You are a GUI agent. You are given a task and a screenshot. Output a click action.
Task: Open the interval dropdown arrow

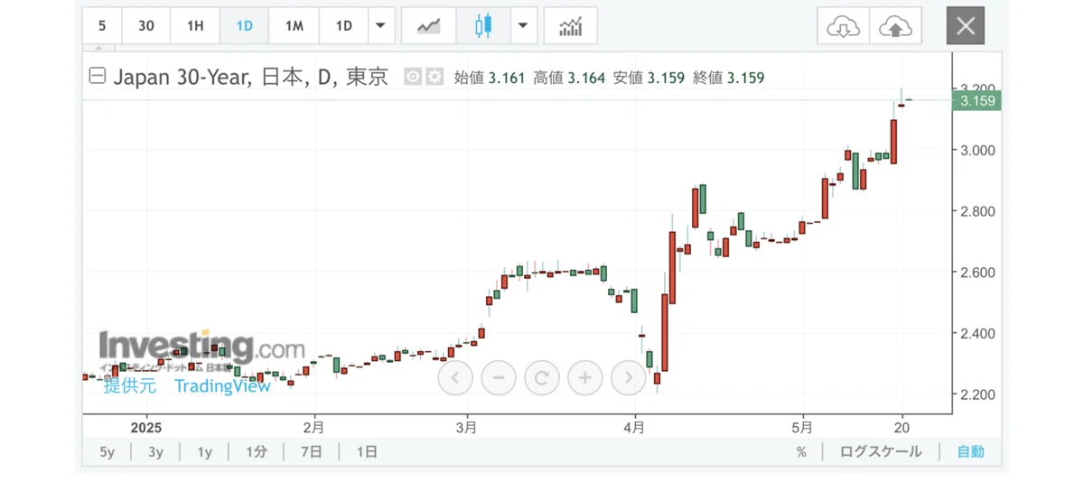pos(381,25)
